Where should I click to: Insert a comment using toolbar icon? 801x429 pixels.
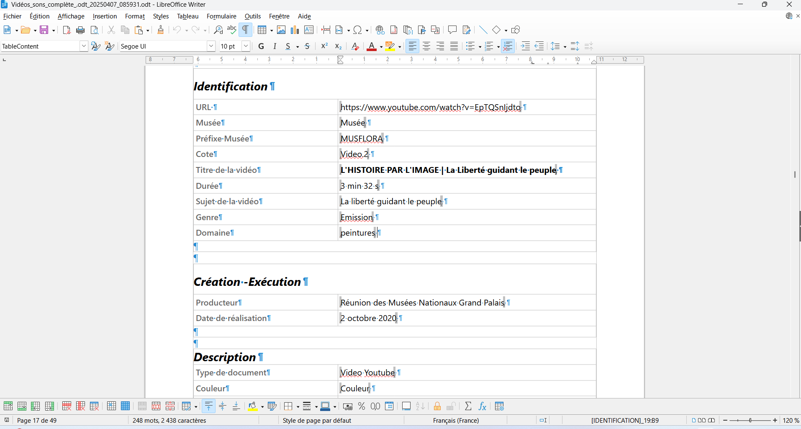[452, 30]
